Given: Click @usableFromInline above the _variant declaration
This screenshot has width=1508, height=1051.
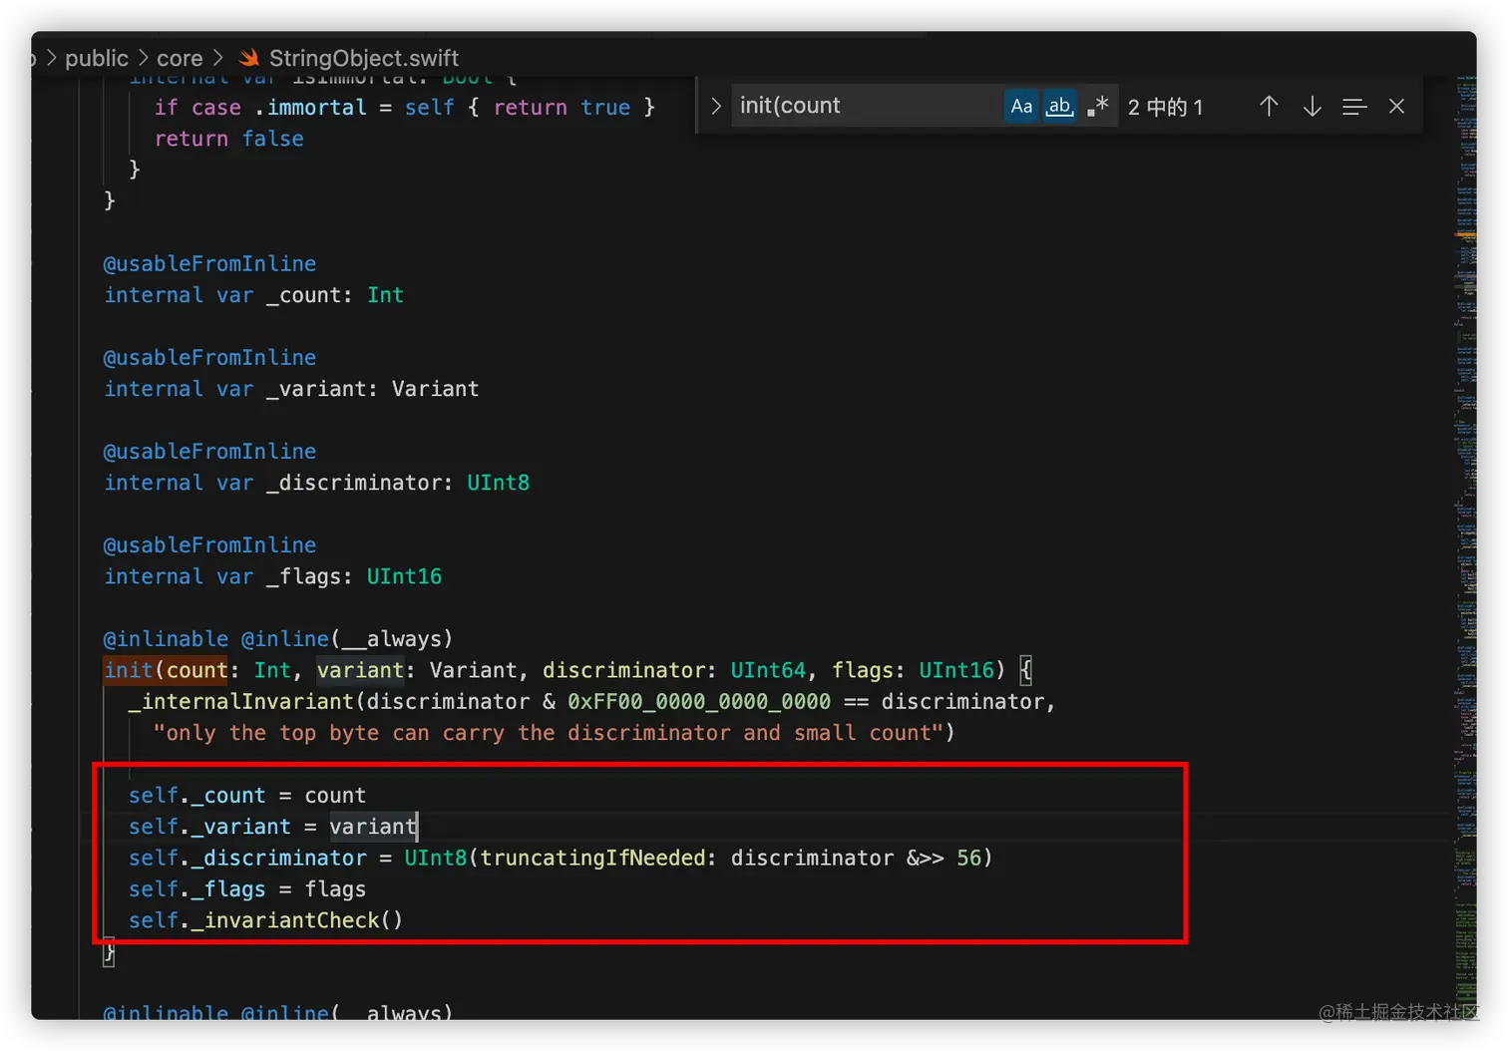Looking at the screenshot, I should 209,358.
